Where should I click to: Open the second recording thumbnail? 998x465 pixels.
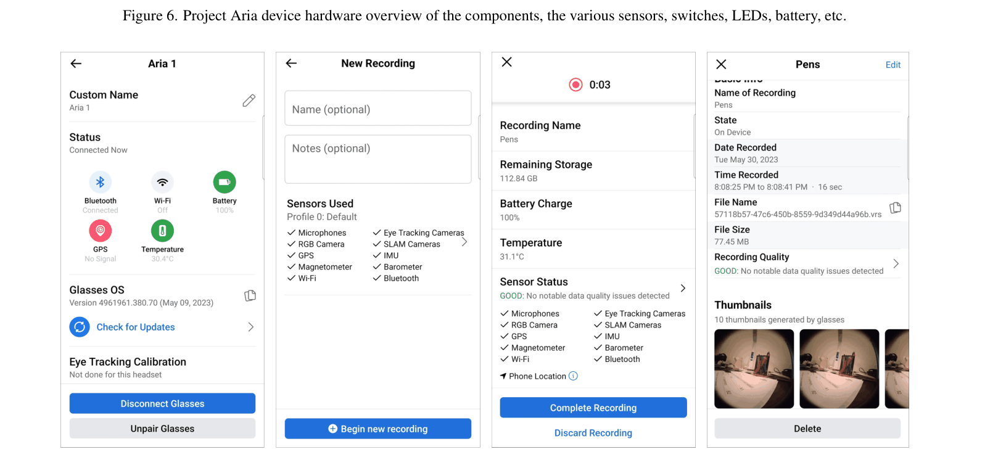(839, 369)
